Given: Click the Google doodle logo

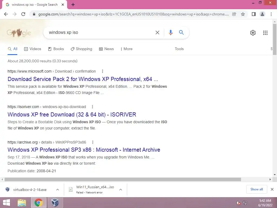Looking at the screenshot, I should tap(19, 32).
